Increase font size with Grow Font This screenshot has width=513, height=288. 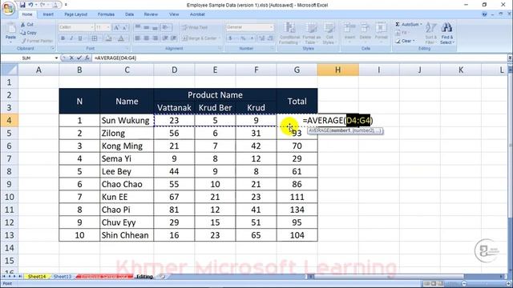116,27
